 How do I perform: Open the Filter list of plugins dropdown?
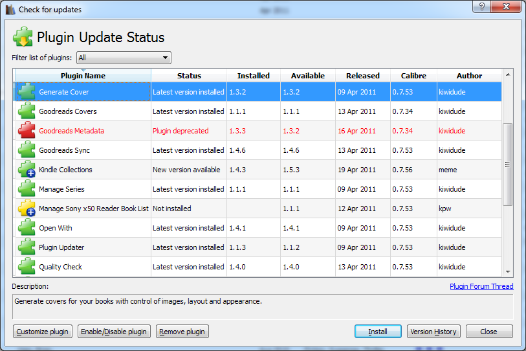tap(124, 58)
